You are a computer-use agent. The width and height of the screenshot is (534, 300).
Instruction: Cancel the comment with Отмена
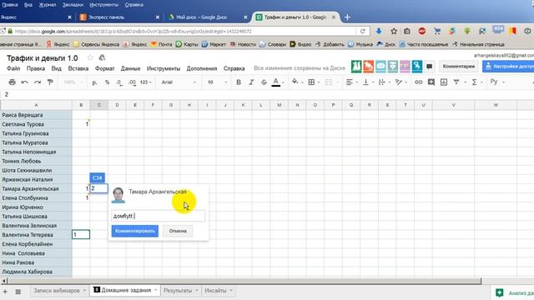pos(178,231)
